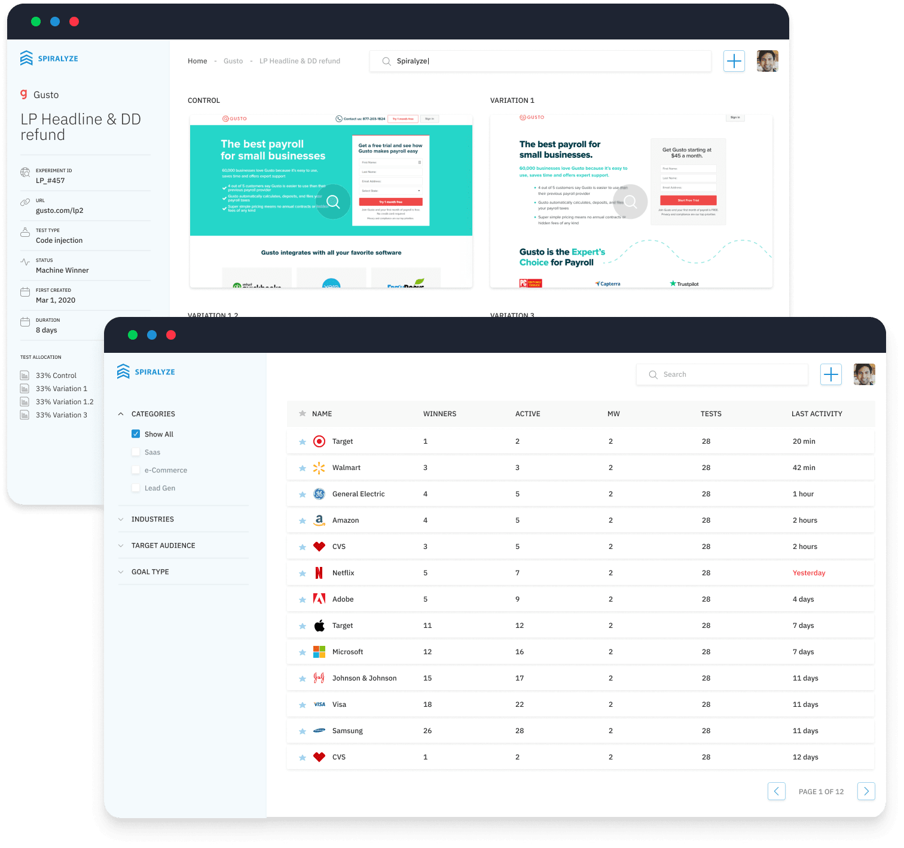904x848 pixels.
Task: Open the Gusto breadcrumb link
Action: coord(233,61)
